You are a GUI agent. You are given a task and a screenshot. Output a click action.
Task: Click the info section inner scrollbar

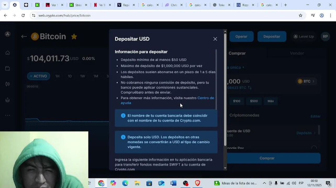[216, 79]
